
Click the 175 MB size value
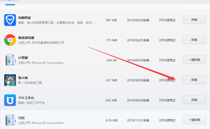pos(111,40)
